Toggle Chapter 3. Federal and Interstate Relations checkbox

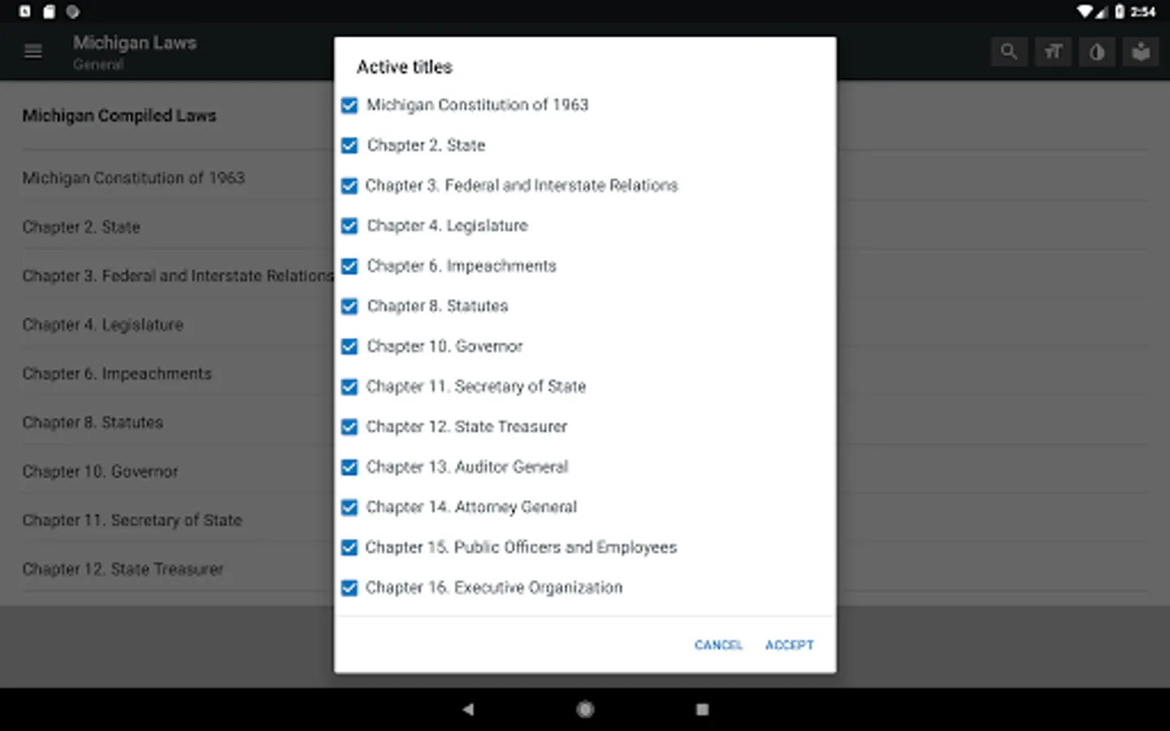pos(349,186)
